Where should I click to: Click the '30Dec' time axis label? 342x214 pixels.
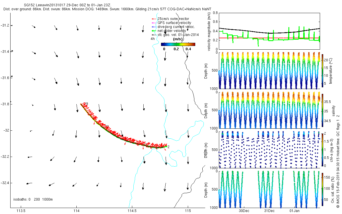244,211
